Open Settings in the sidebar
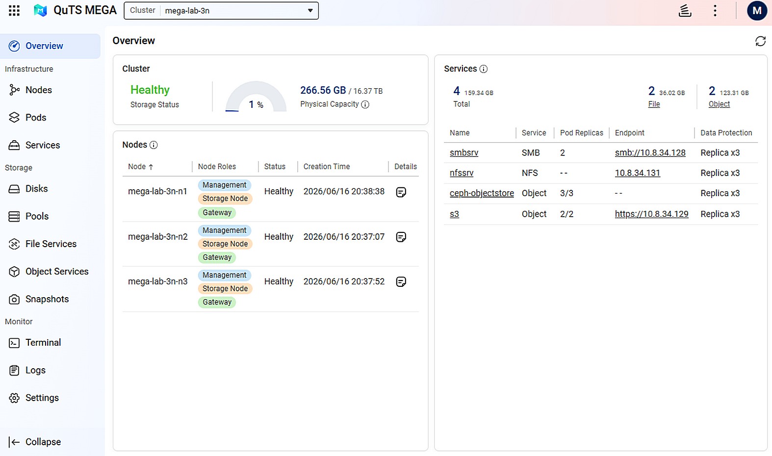Viewport: 772px width, 456px height. point(50,398)
